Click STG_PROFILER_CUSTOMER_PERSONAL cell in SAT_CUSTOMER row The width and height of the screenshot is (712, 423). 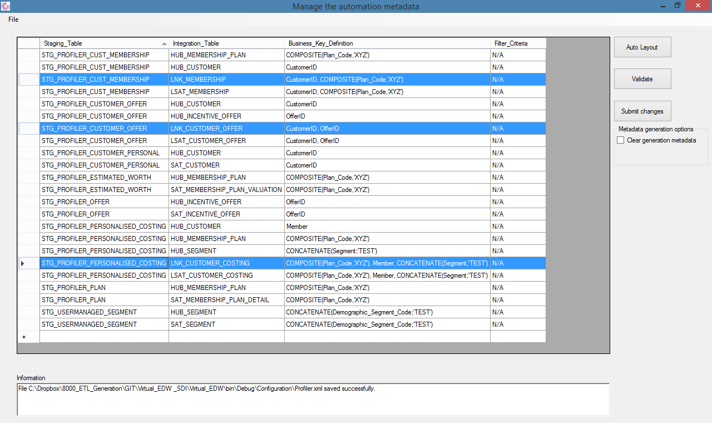[x=104, y=165]
